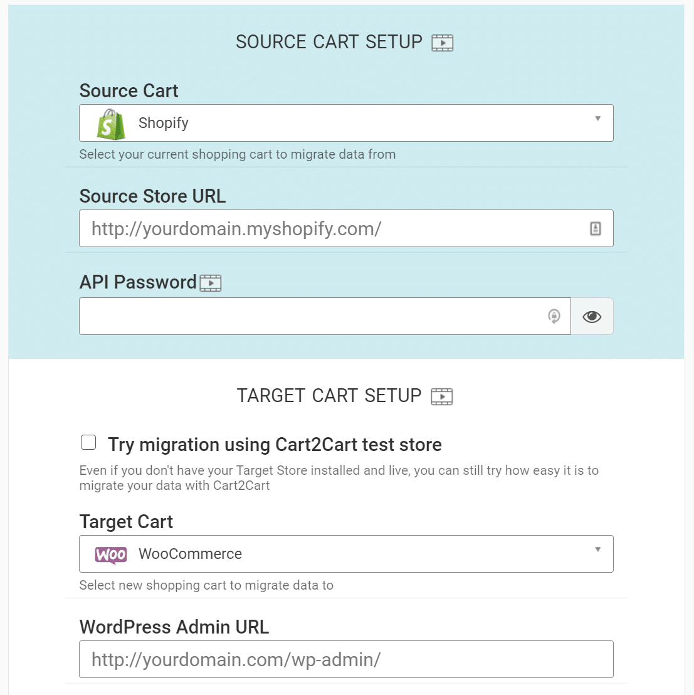Focus the WordPress Admin URL input field

(x=346, y=659)
